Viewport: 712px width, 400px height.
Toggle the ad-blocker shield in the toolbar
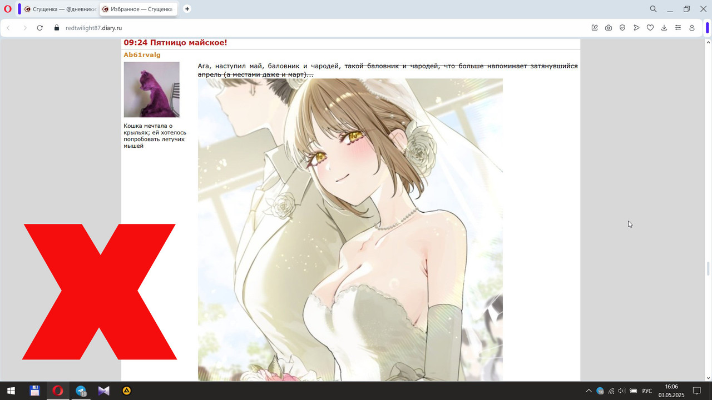click(x=622, y=27)
